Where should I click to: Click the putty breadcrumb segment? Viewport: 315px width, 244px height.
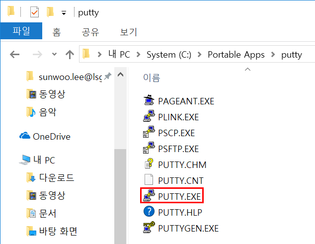click(292, 55)
